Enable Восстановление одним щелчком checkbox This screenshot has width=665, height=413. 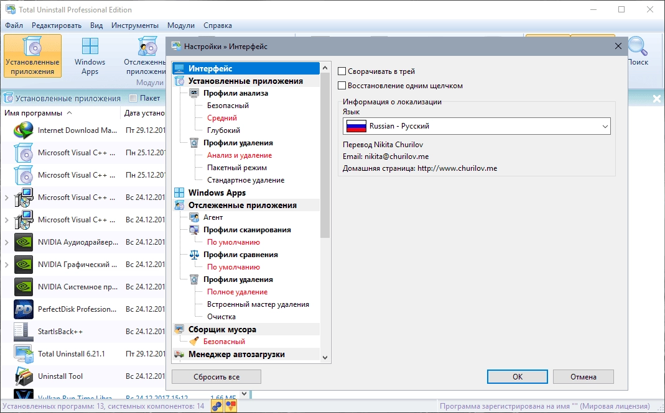(342, 86)
